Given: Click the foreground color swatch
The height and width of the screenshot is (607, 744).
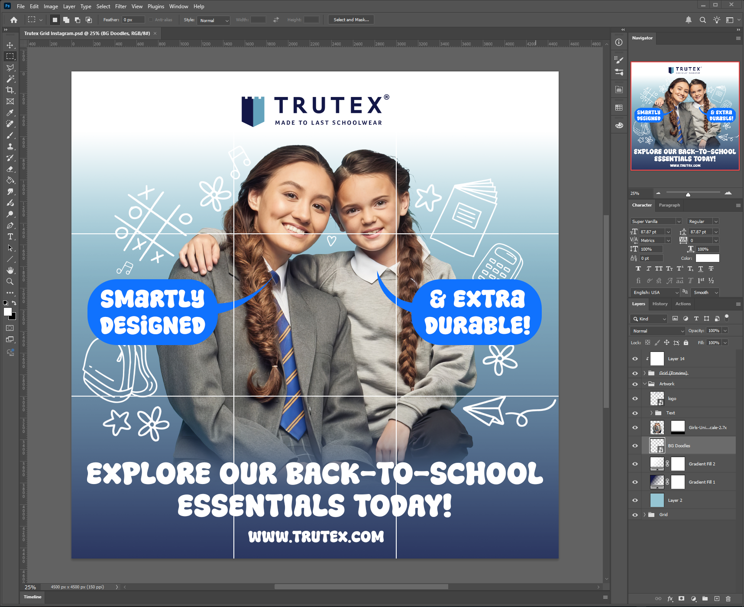Looking at the screenshot, I should pyautogui.click(x=8, y=312).
